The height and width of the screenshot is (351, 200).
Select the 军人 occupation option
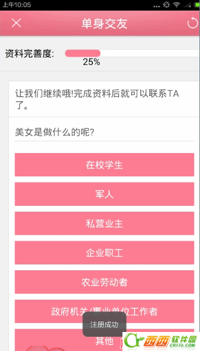coord(104,194)
